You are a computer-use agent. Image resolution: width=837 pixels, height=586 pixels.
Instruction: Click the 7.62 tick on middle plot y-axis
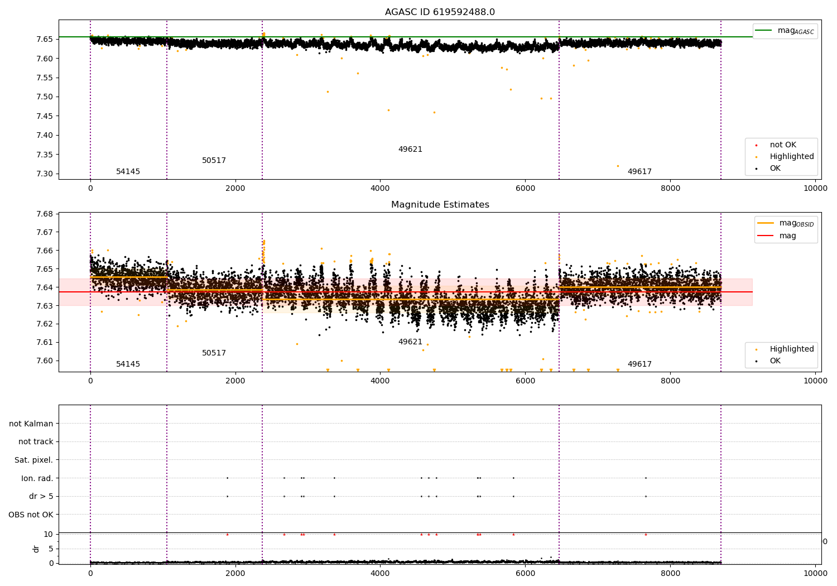[x=45, y=324]
